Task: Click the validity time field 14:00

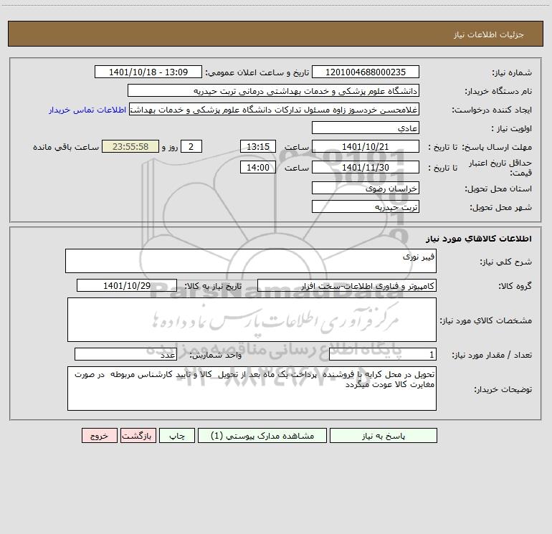Action: [257, 167]
